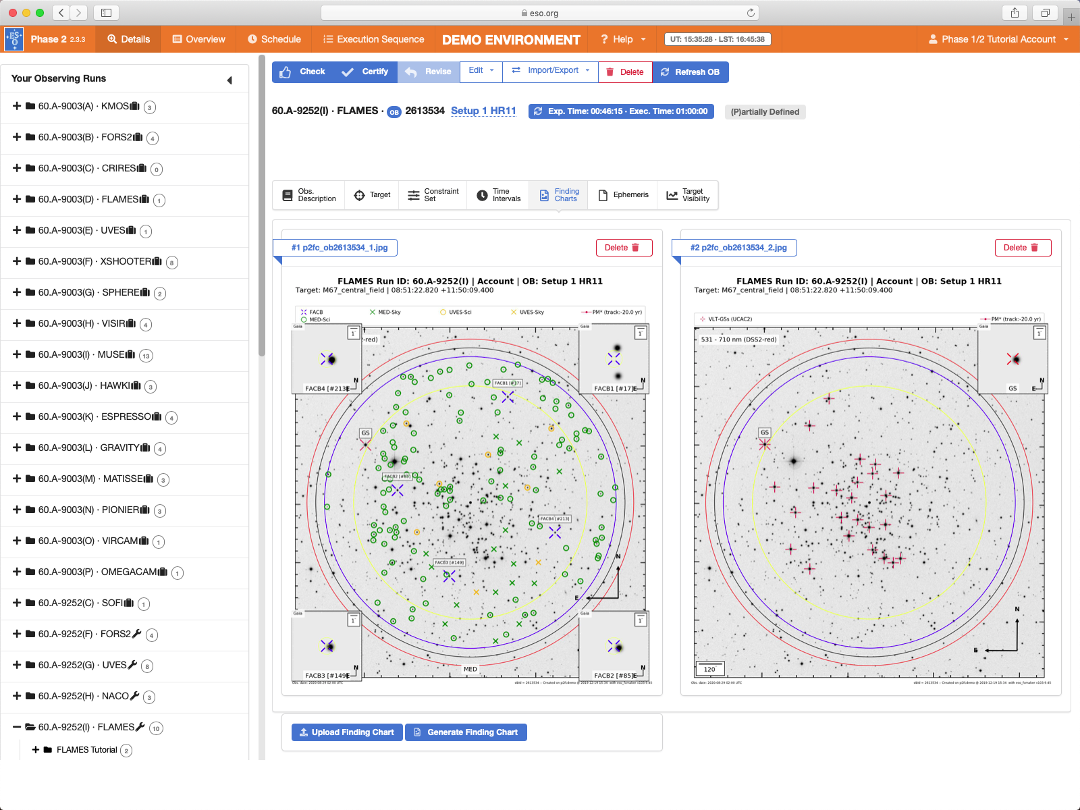Open Phase 1/2 Tutorial Account menu
Screen dimensions: 1080x810
[998, 39]
